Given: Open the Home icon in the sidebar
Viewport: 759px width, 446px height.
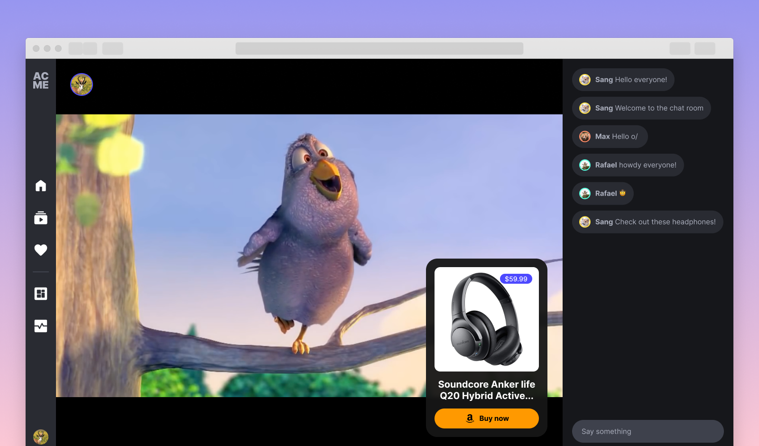Looking at the screenshot, I should (x=41, y=186).
